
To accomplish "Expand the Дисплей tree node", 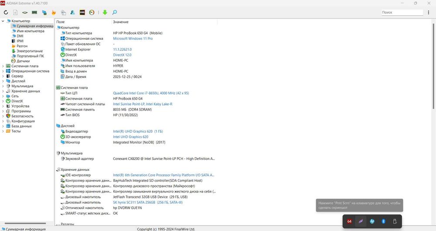I will point(3,81).
